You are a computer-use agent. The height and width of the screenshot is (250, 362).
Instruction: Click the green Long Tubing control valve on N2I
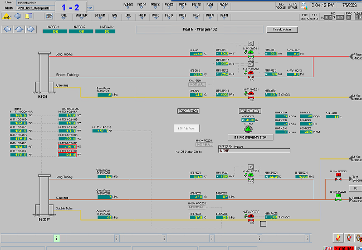coord(250,54)
